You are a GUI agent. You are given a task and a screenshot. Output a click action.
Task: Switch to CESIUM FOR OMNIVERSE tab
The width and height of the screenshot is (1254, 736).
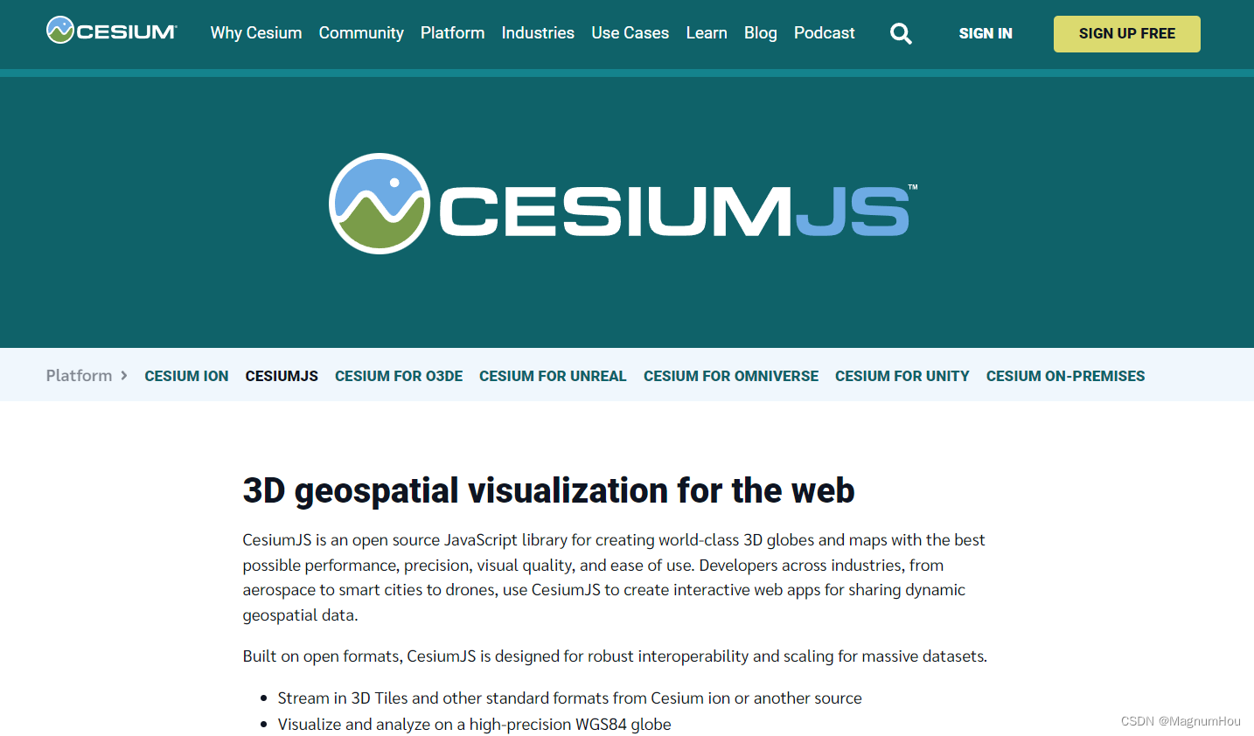[731, 376]
